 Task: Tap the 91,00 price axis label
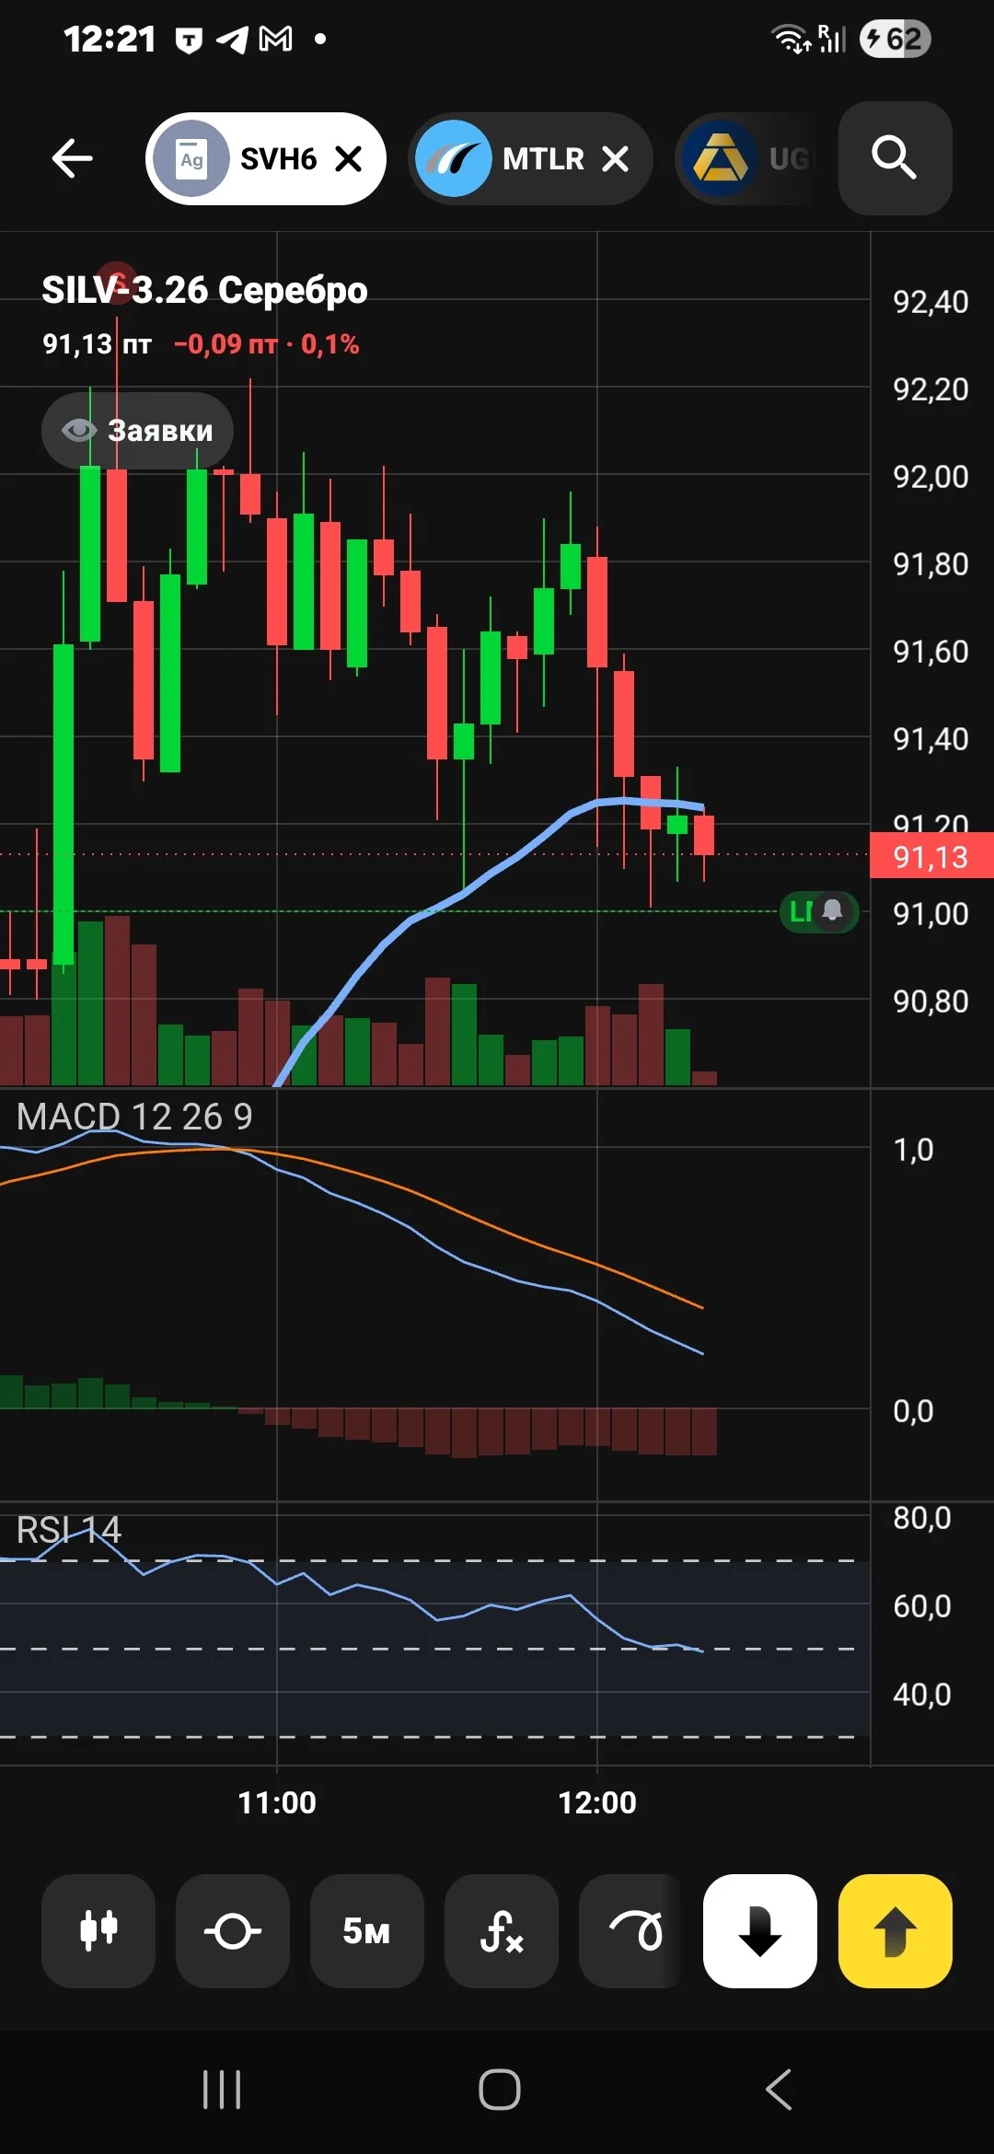pos(930,913)
